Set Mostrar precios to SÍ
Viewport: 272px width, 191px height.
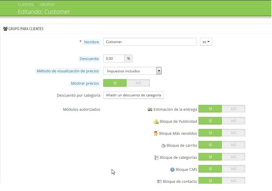(x=115, y=83)
